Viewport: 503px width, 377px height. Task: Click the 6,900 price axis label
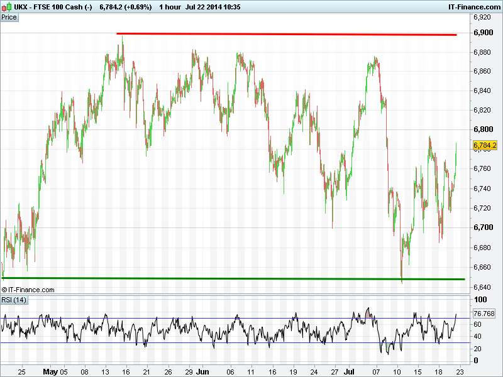coord(483,33)
